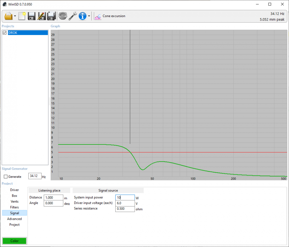Save project using the single floppy disk icon
This screenshot has width=289, height=247.
[32, 16]
